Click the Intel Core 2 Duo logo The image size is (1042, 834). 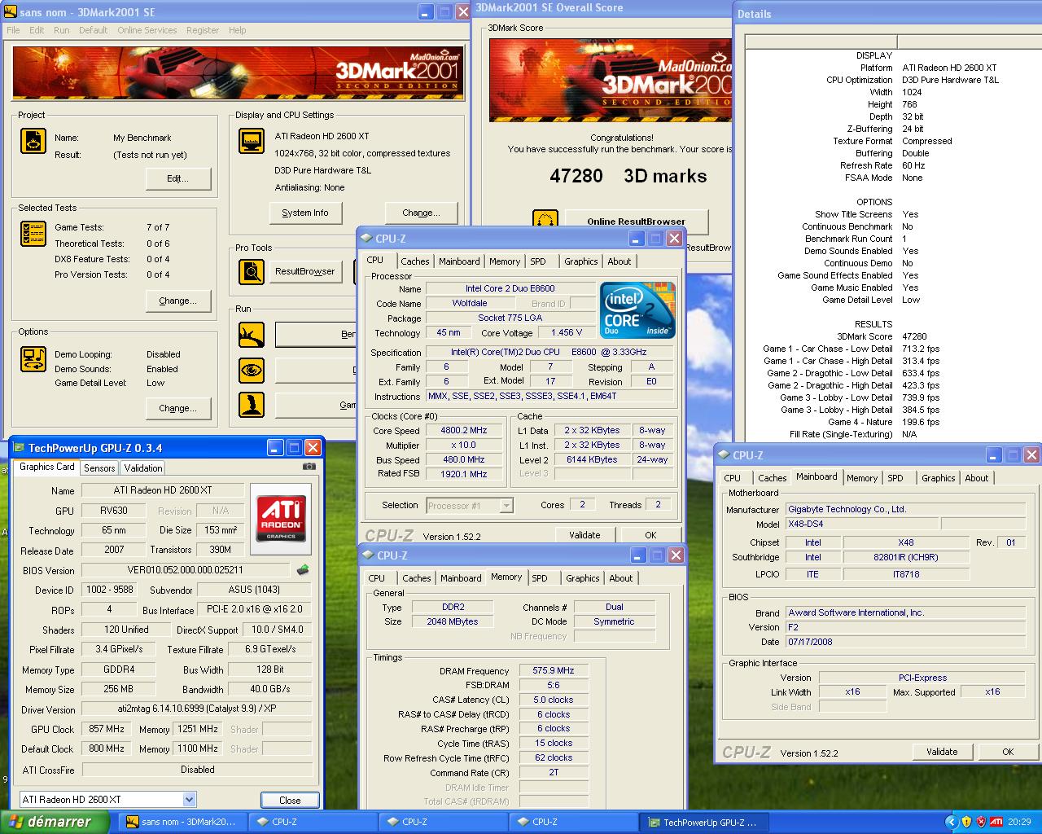[637, 310]
